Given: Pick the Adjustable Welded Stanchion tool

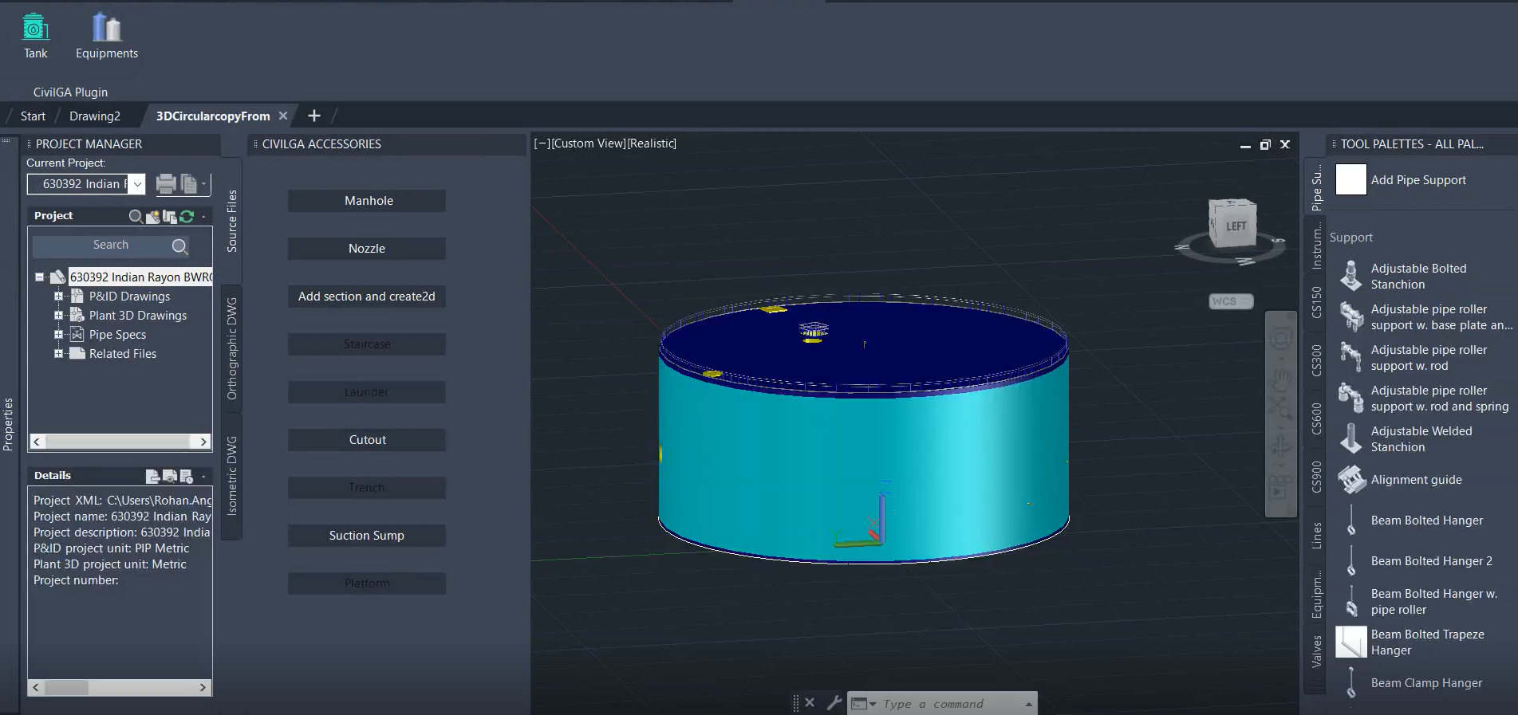Looking at the screenshot, I should 1421,439.
